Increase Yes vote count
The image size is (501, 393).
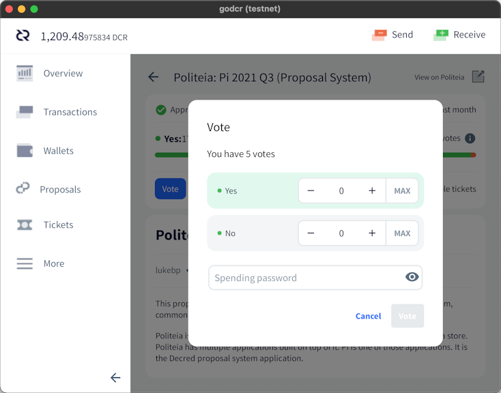click(x=372, y=191)
